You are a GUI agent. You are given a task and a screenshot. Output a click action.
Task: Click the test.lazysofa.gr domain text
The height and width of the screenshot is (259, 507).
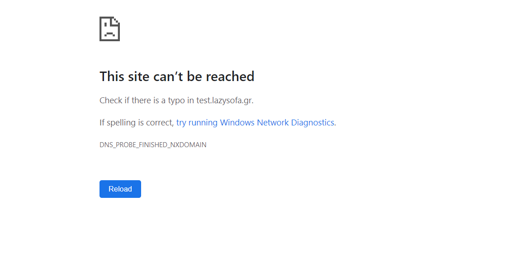[224, 101]
